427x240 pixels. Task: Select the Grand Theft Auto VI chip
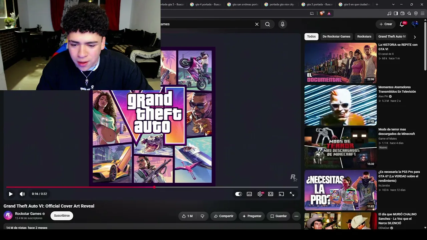[x=392, y=37]
